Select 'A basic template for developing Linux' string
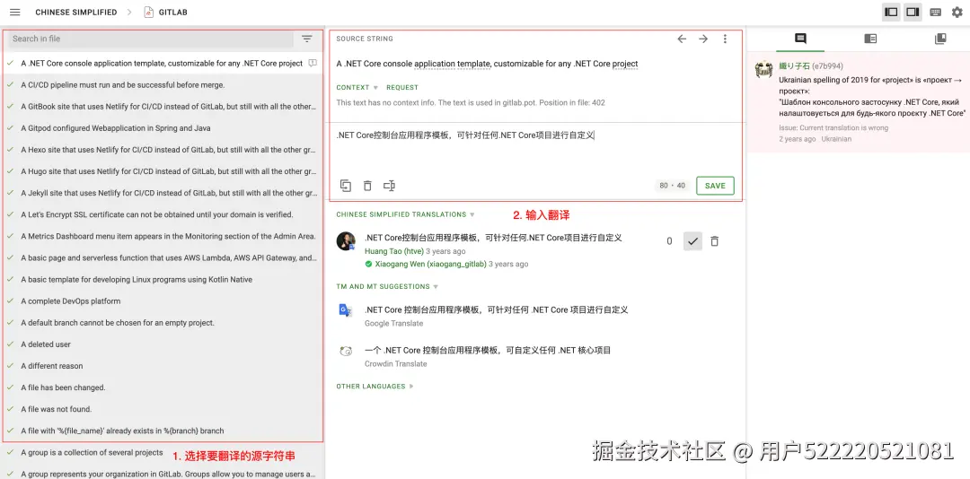 pos(162,279)
